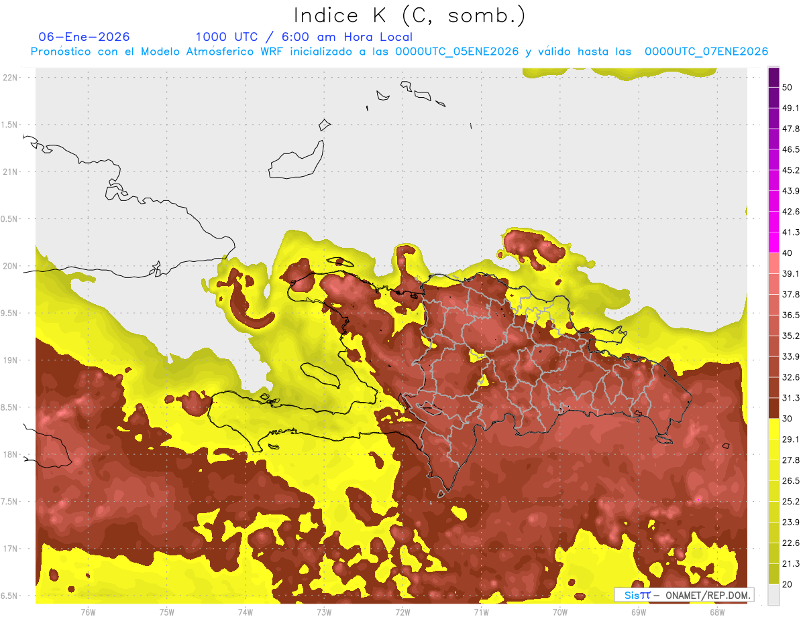805x621 pixels.
Task: Click the colorbar value "40"
Action: coord(788,253)
